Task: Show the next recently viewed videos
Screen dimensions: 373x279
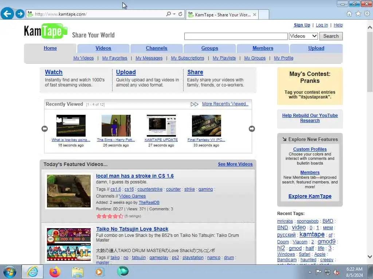Action: (252, 129)
